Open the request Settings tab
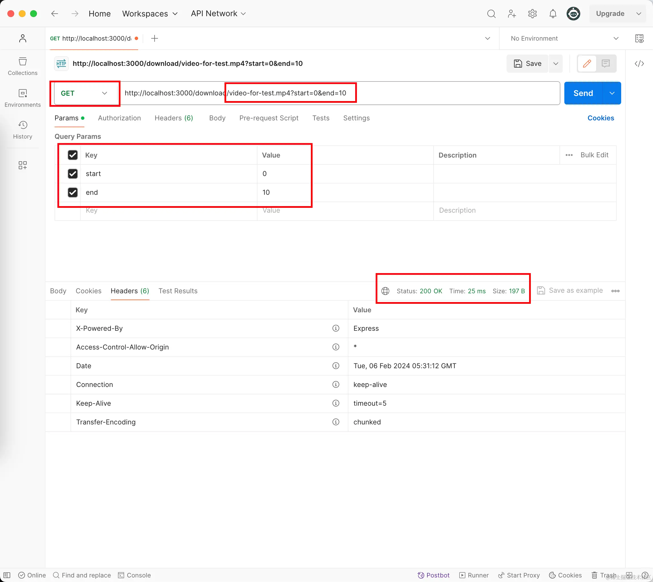The image size is (653, 582). [x=356, y=118]
